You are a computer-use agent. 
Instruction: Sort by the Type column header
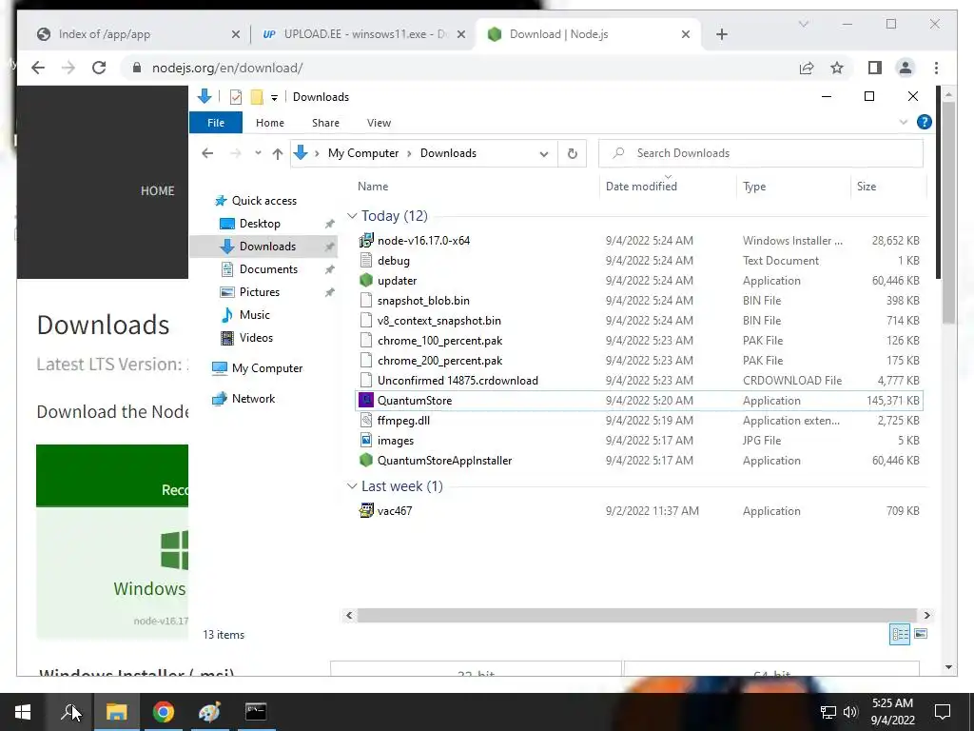(754, 187)
